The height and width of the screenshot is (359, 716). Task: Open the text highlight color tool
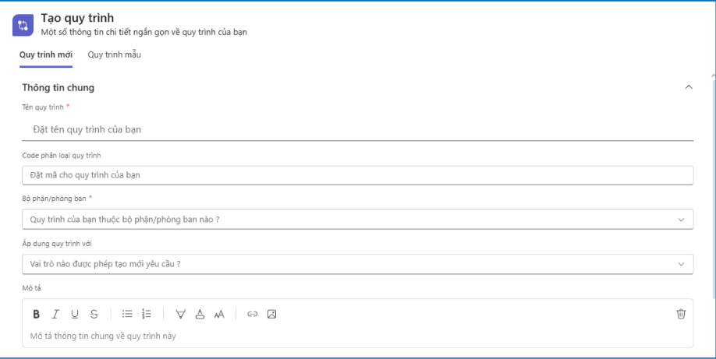(x=181, y=315)
